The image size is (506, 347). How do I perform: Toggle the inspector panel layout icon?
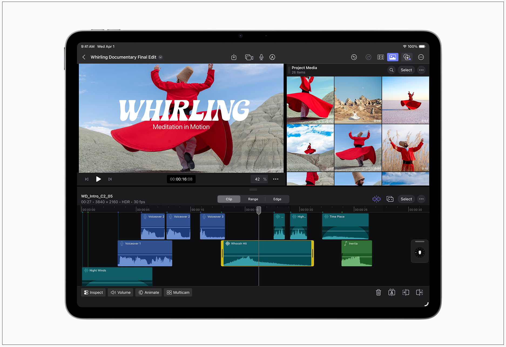tap(380, 57)
